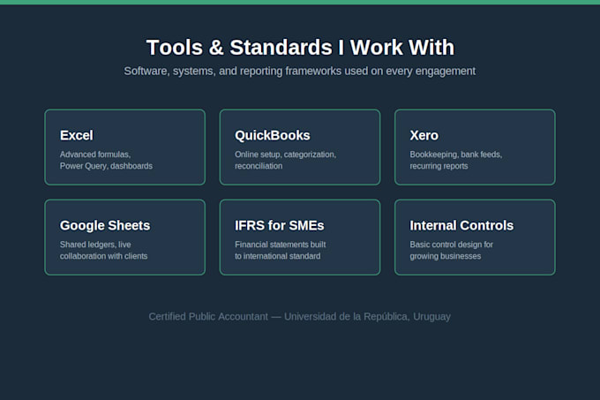600x400 pixels.
Task: Click 'Universidad de la República, Uruguay' text
Action: (x=367, y=316)
